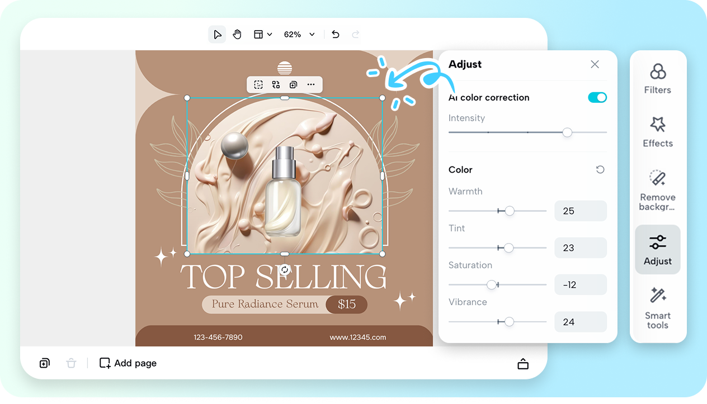Select the Remove background tool
The height and width of the screenshot is (404, 707).
tap(657, 190)
